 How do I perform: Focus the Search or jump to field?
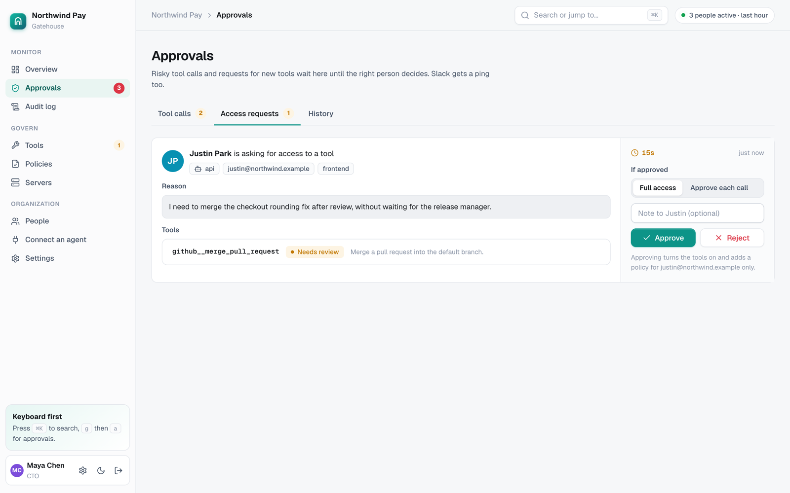pos(591,15)
